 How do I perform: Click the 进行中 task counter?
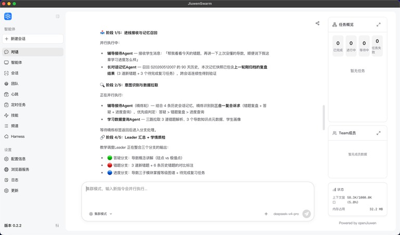point(351,46)
